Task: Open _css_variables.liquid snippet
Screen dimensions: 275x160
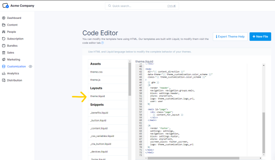Action: (108, 136)
